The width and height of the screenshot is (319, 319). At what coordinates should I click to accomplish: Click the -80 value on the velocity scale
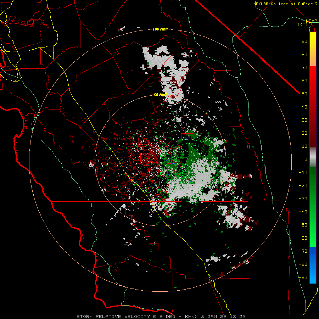[x=303, y=264]
